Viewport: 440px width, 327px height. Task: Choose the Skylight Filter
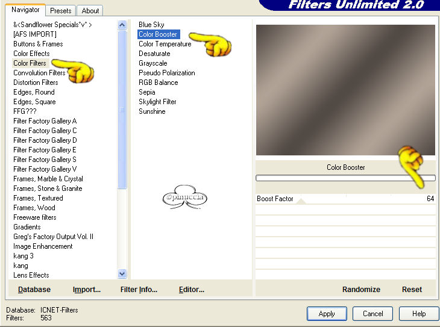click(x=157, y=102)
